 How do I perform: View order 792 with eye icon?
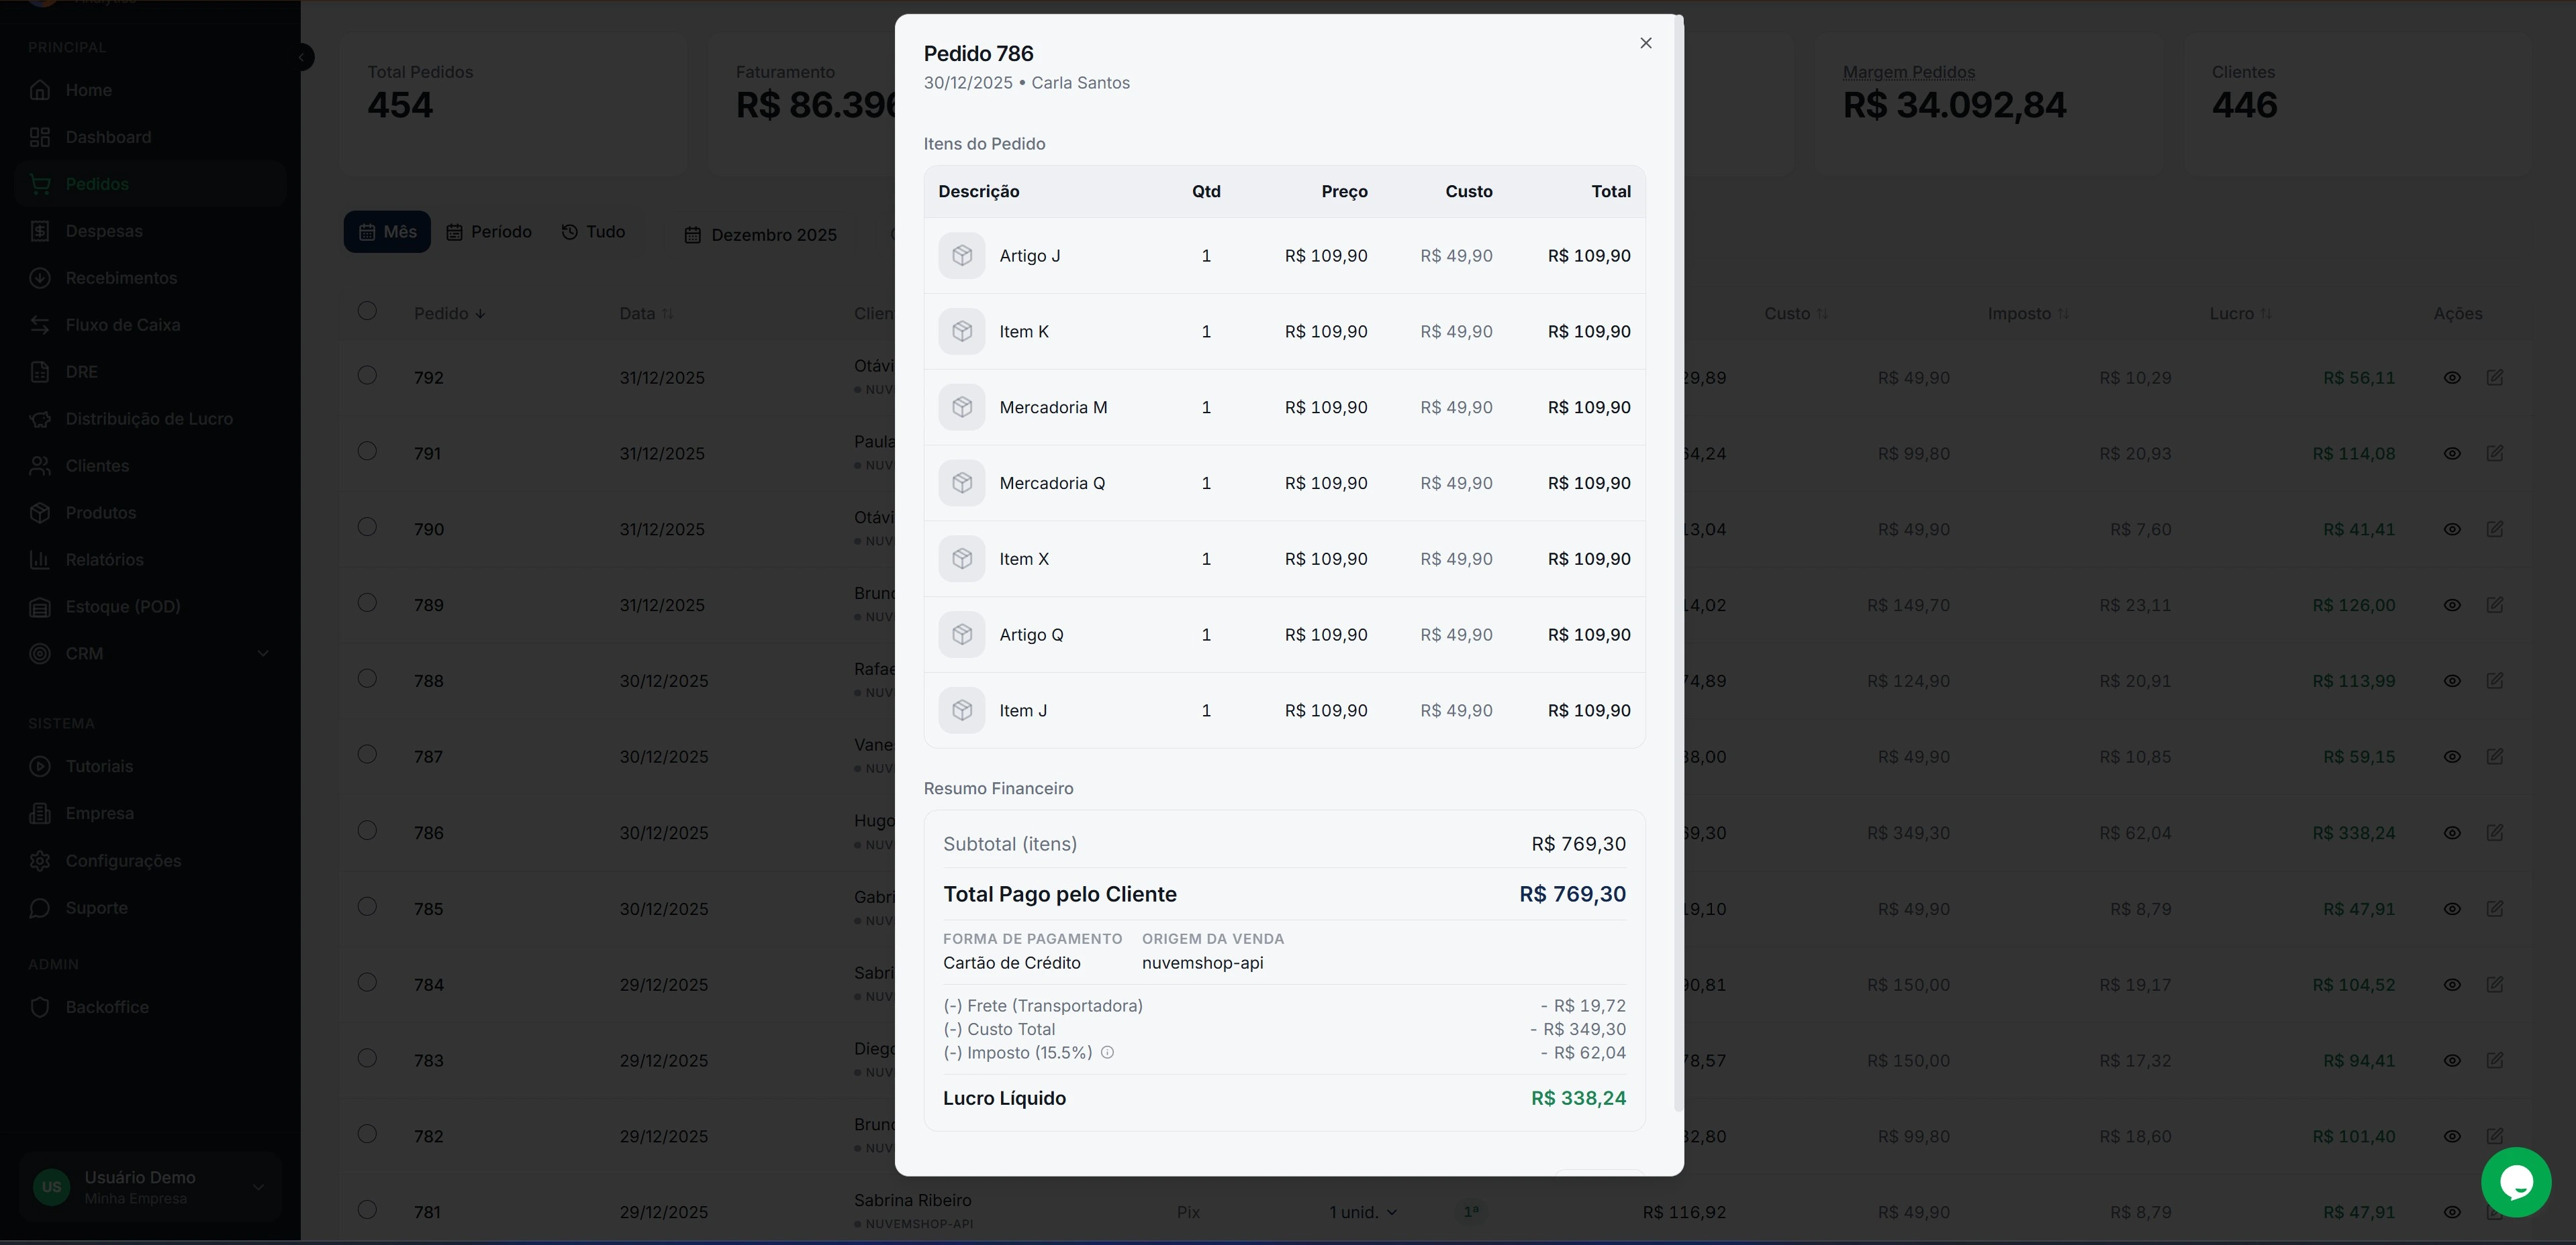[x=2452, y=378]
